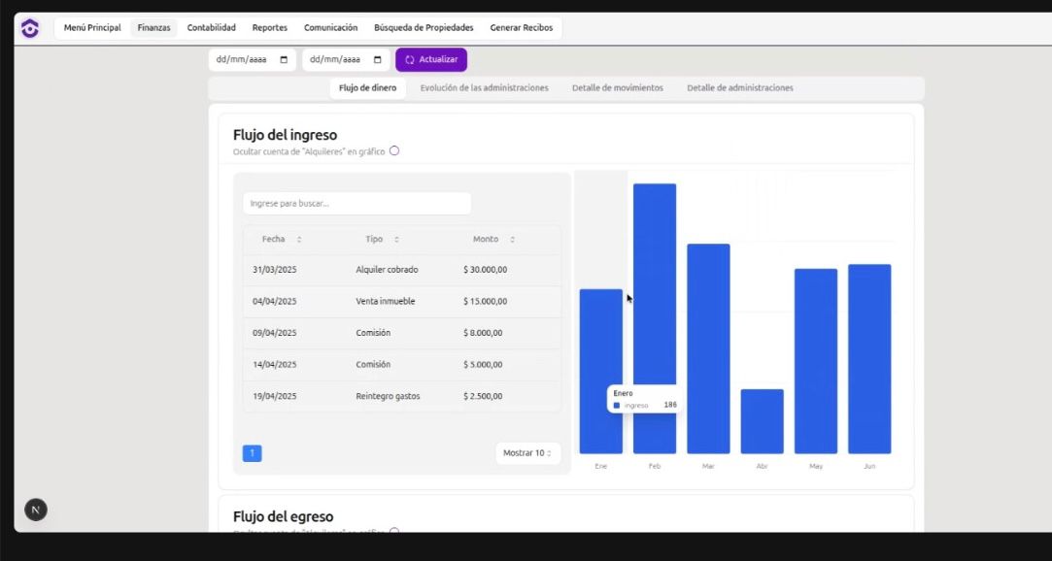The image size is (1052, 561).
Task: Click the Generar Recibos menu item
Action: click(521, 28)
